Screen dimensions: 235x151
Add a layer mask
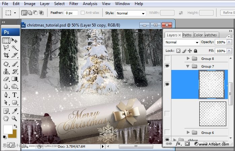[x=187, y=144]
